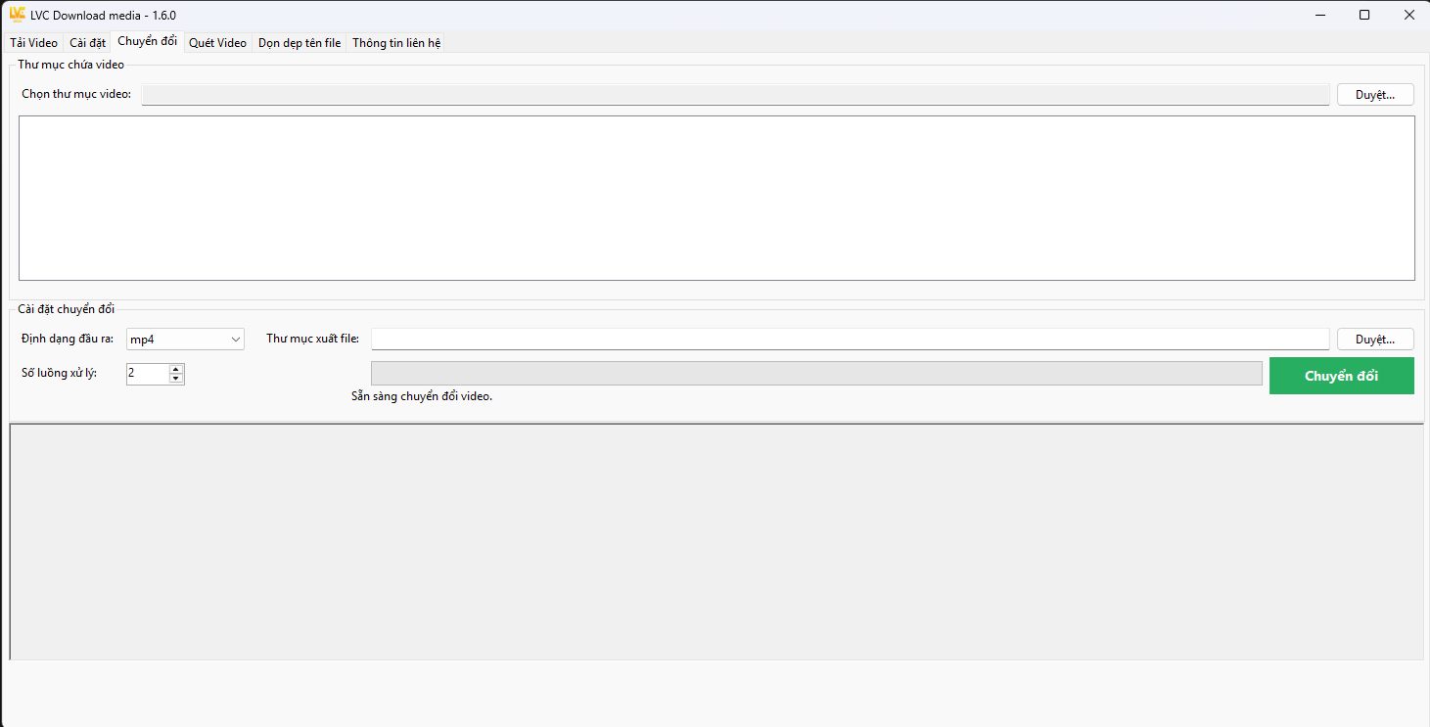1430x727 pixels.
Task: Open the Quét Video tab
Action: pos(217,43)
